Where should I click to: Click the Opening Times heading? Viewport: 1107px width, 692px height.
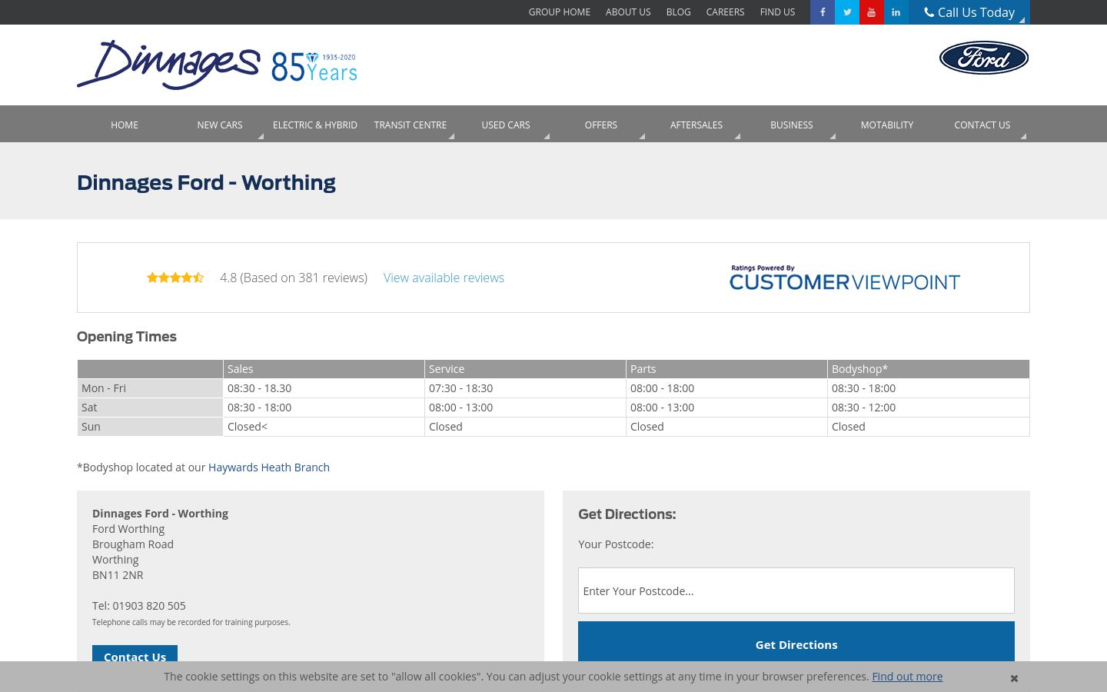pos(127,337)
